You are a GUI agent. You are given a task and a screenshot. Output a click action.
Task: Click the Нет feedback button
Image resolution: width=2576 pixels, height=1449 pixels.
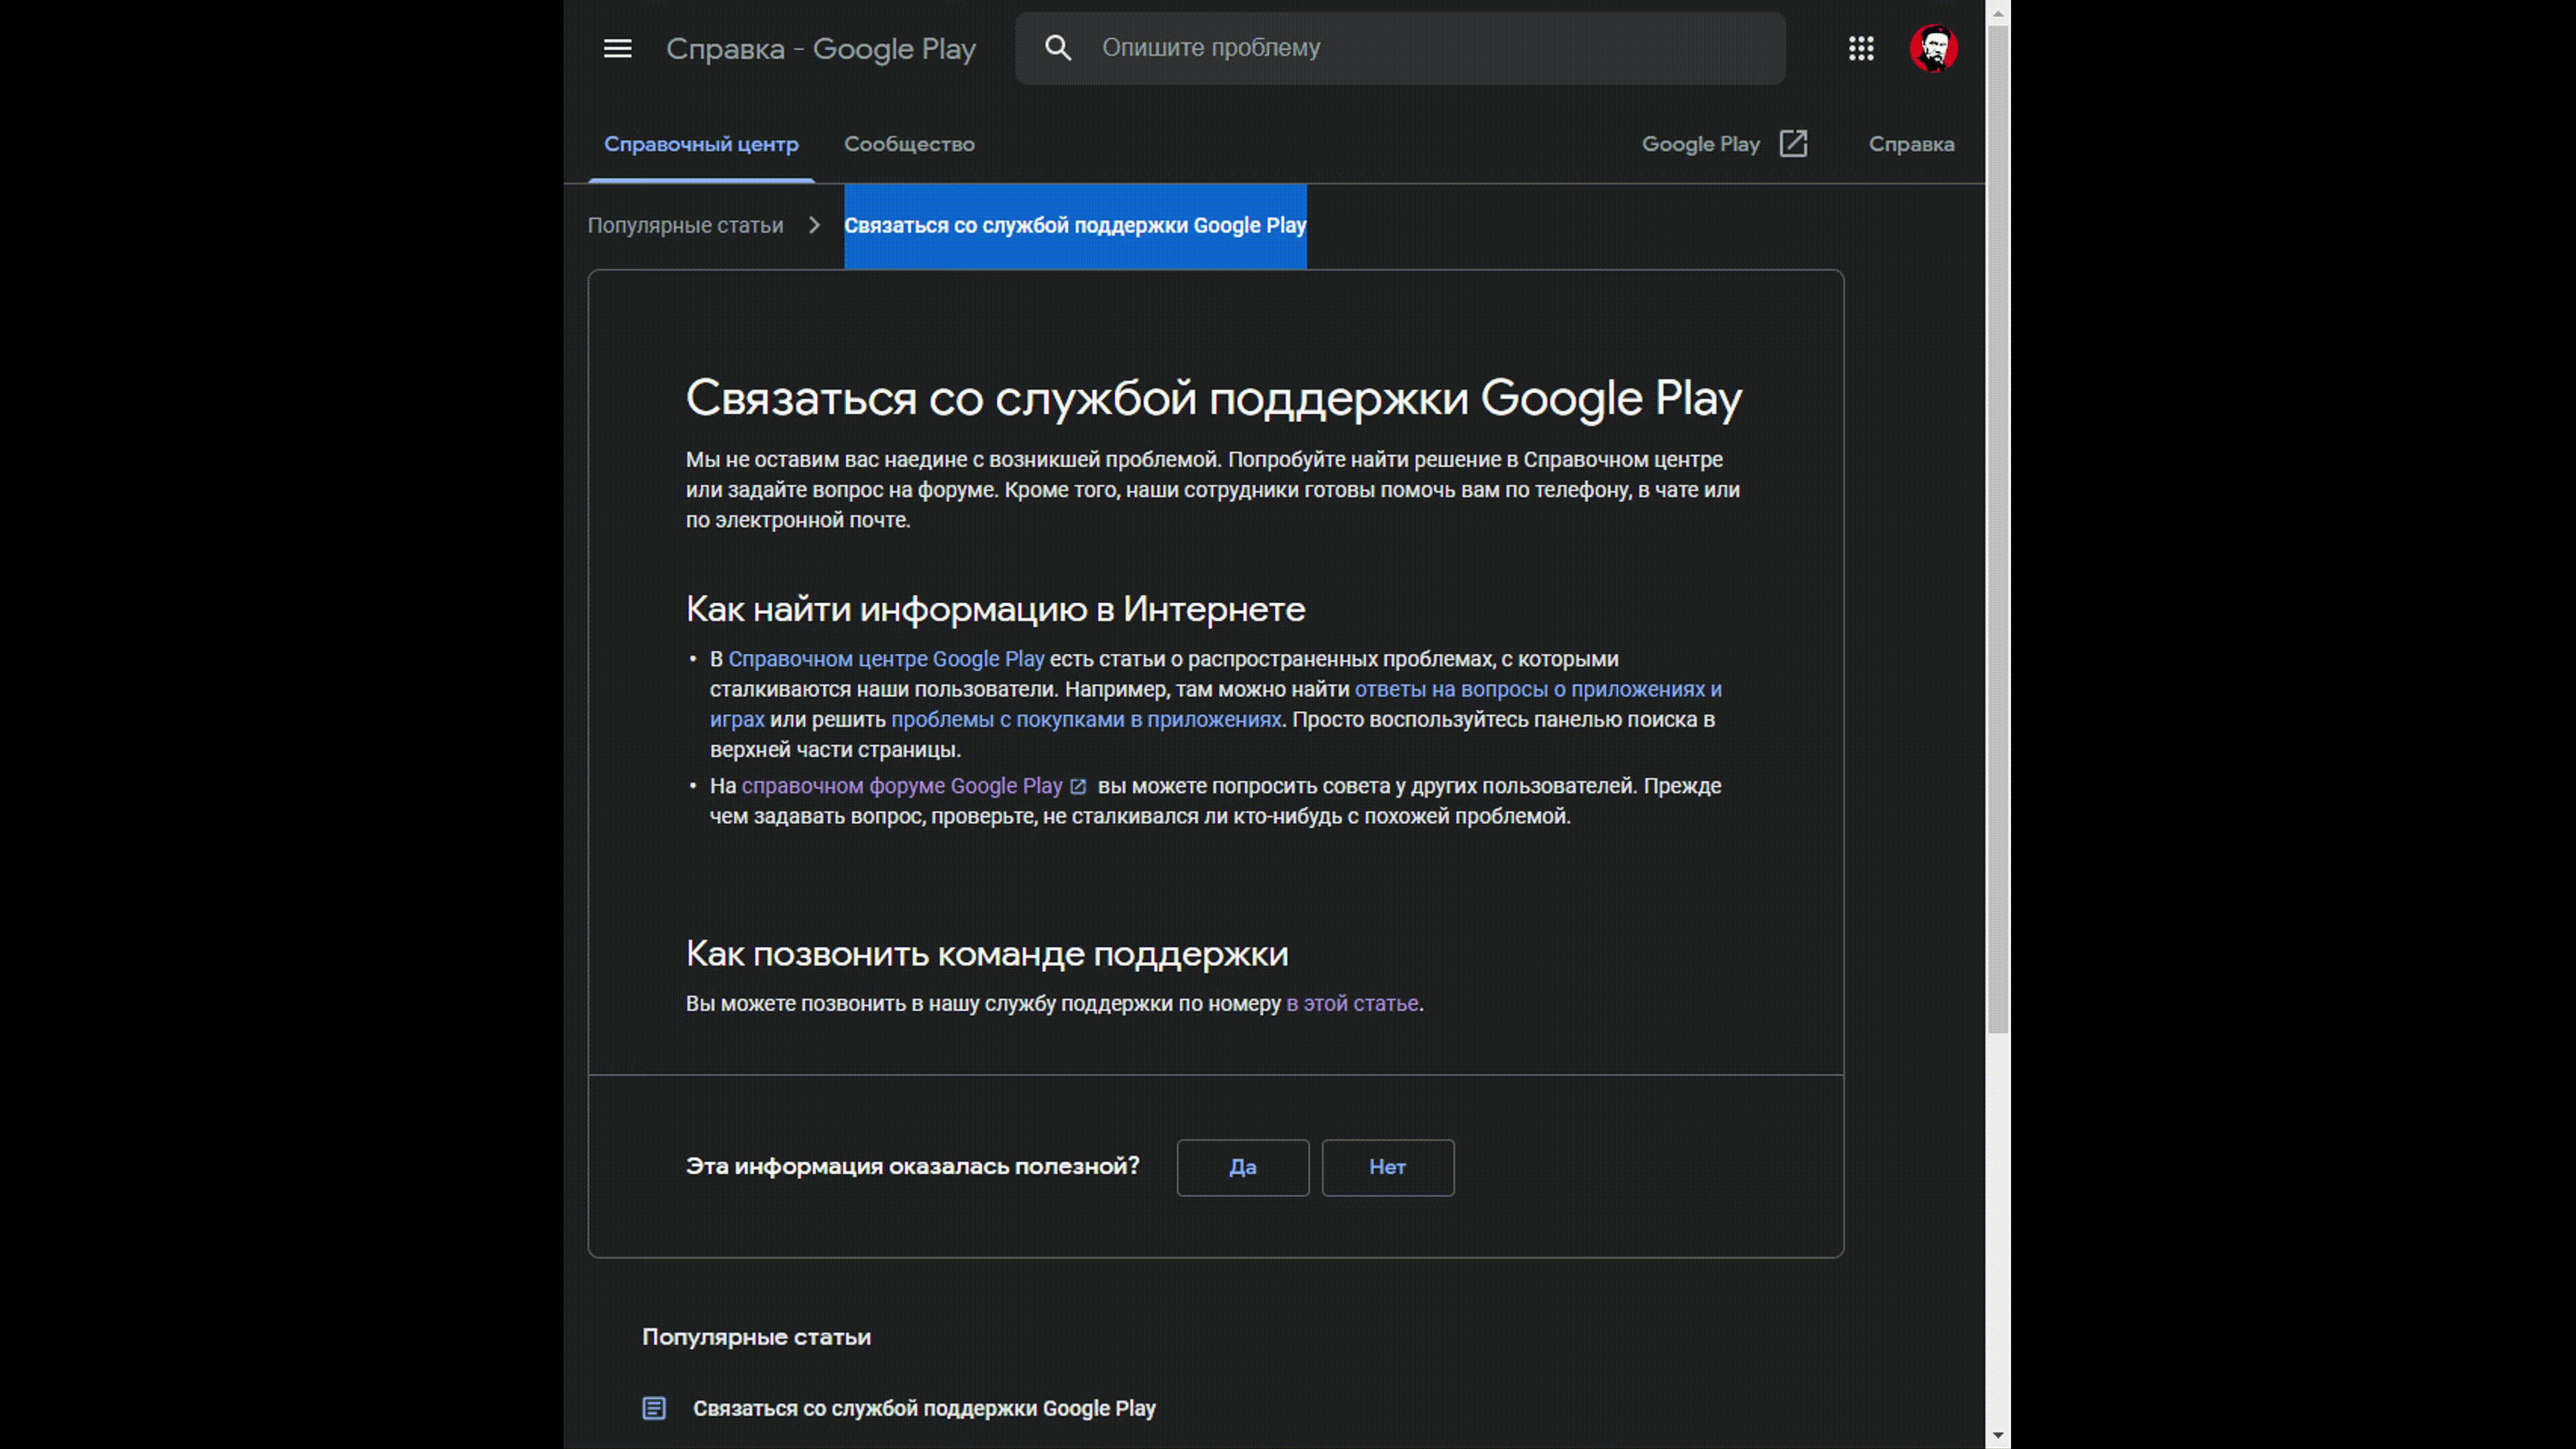pos(1387,1166)
